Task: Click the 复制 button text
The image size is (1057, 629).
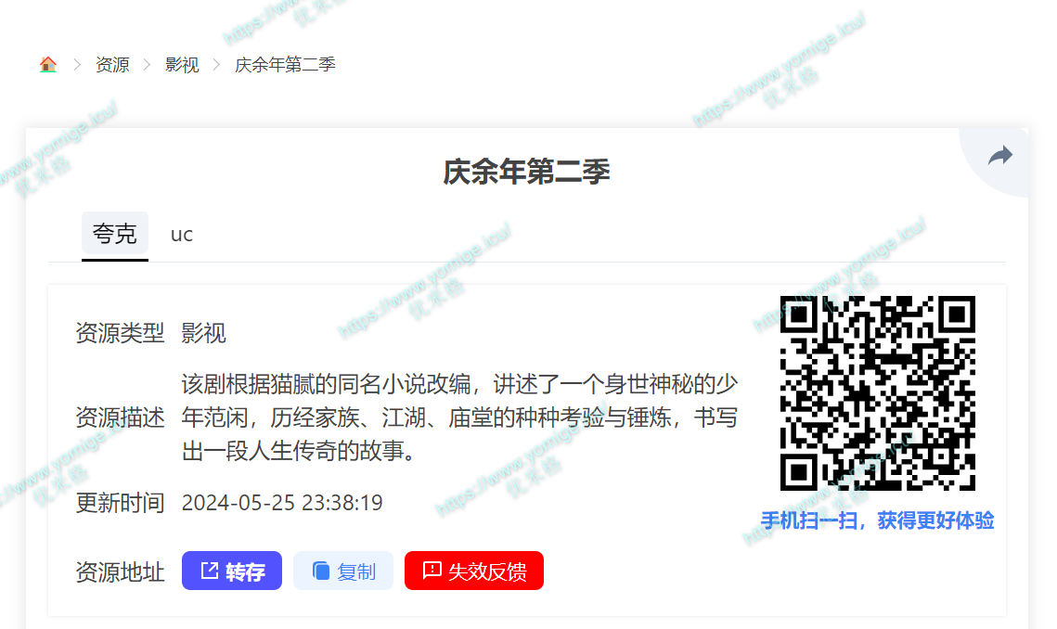Action: [356, 571]
